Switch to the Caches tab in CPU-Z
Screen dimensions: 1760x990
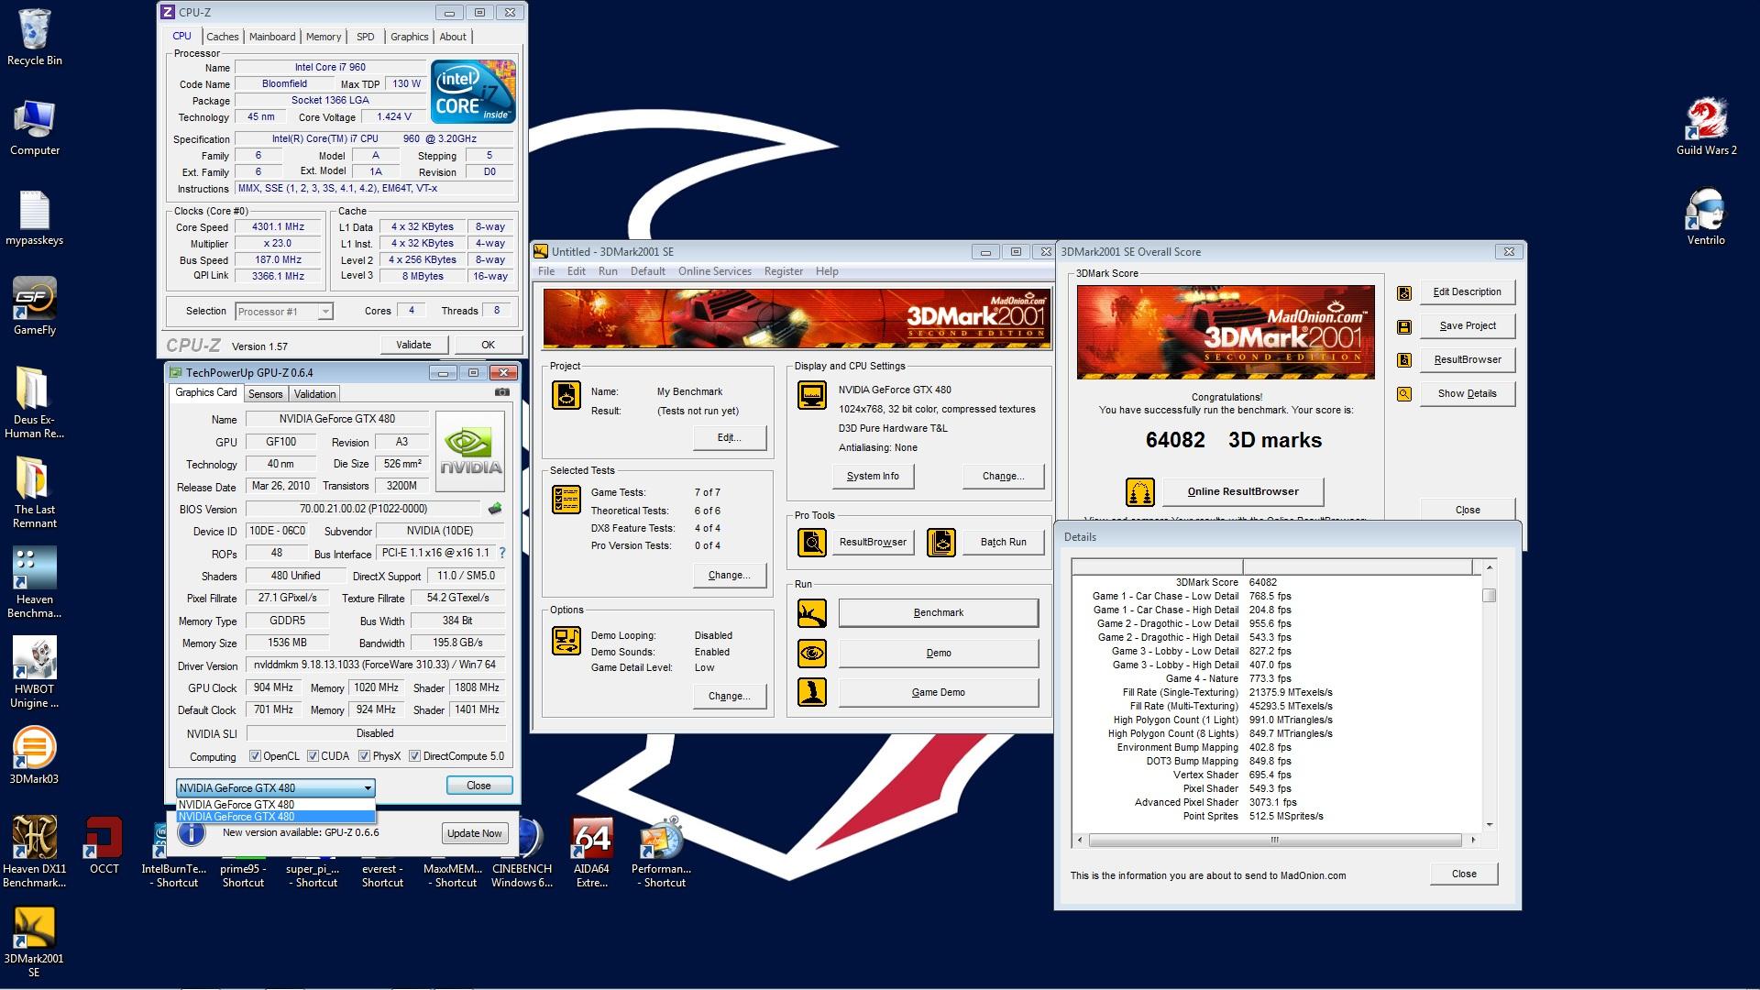pyautogui.click(x=222, y=37)
